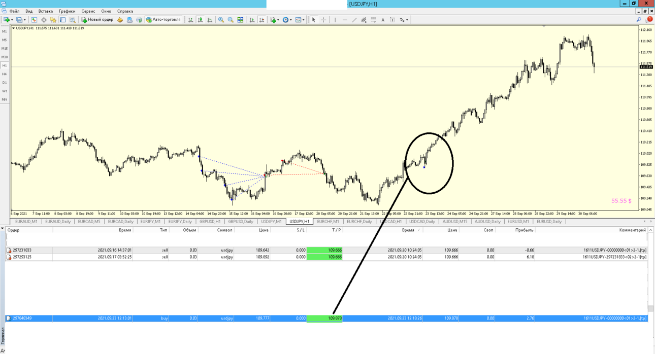Viewport: 655px width, 354px height.
Task: Select H4 timeframe button
Action: pos(5,74)
